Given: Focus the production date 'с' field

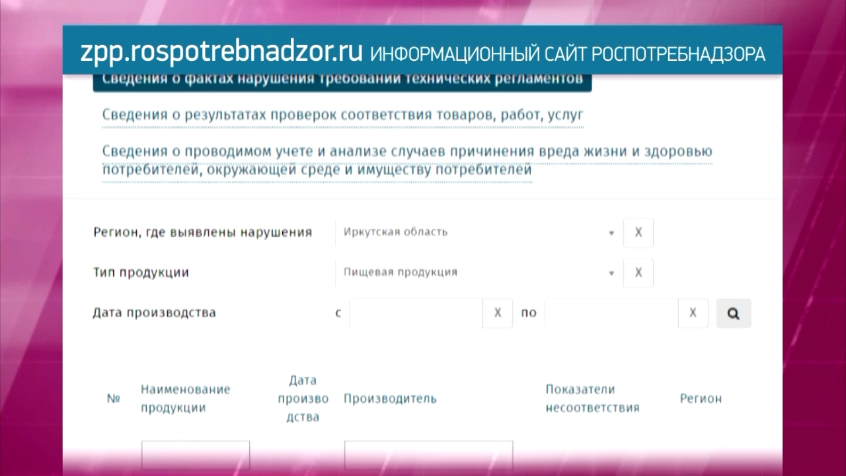Looking at the screenshot, I should (x=416, y=313).
